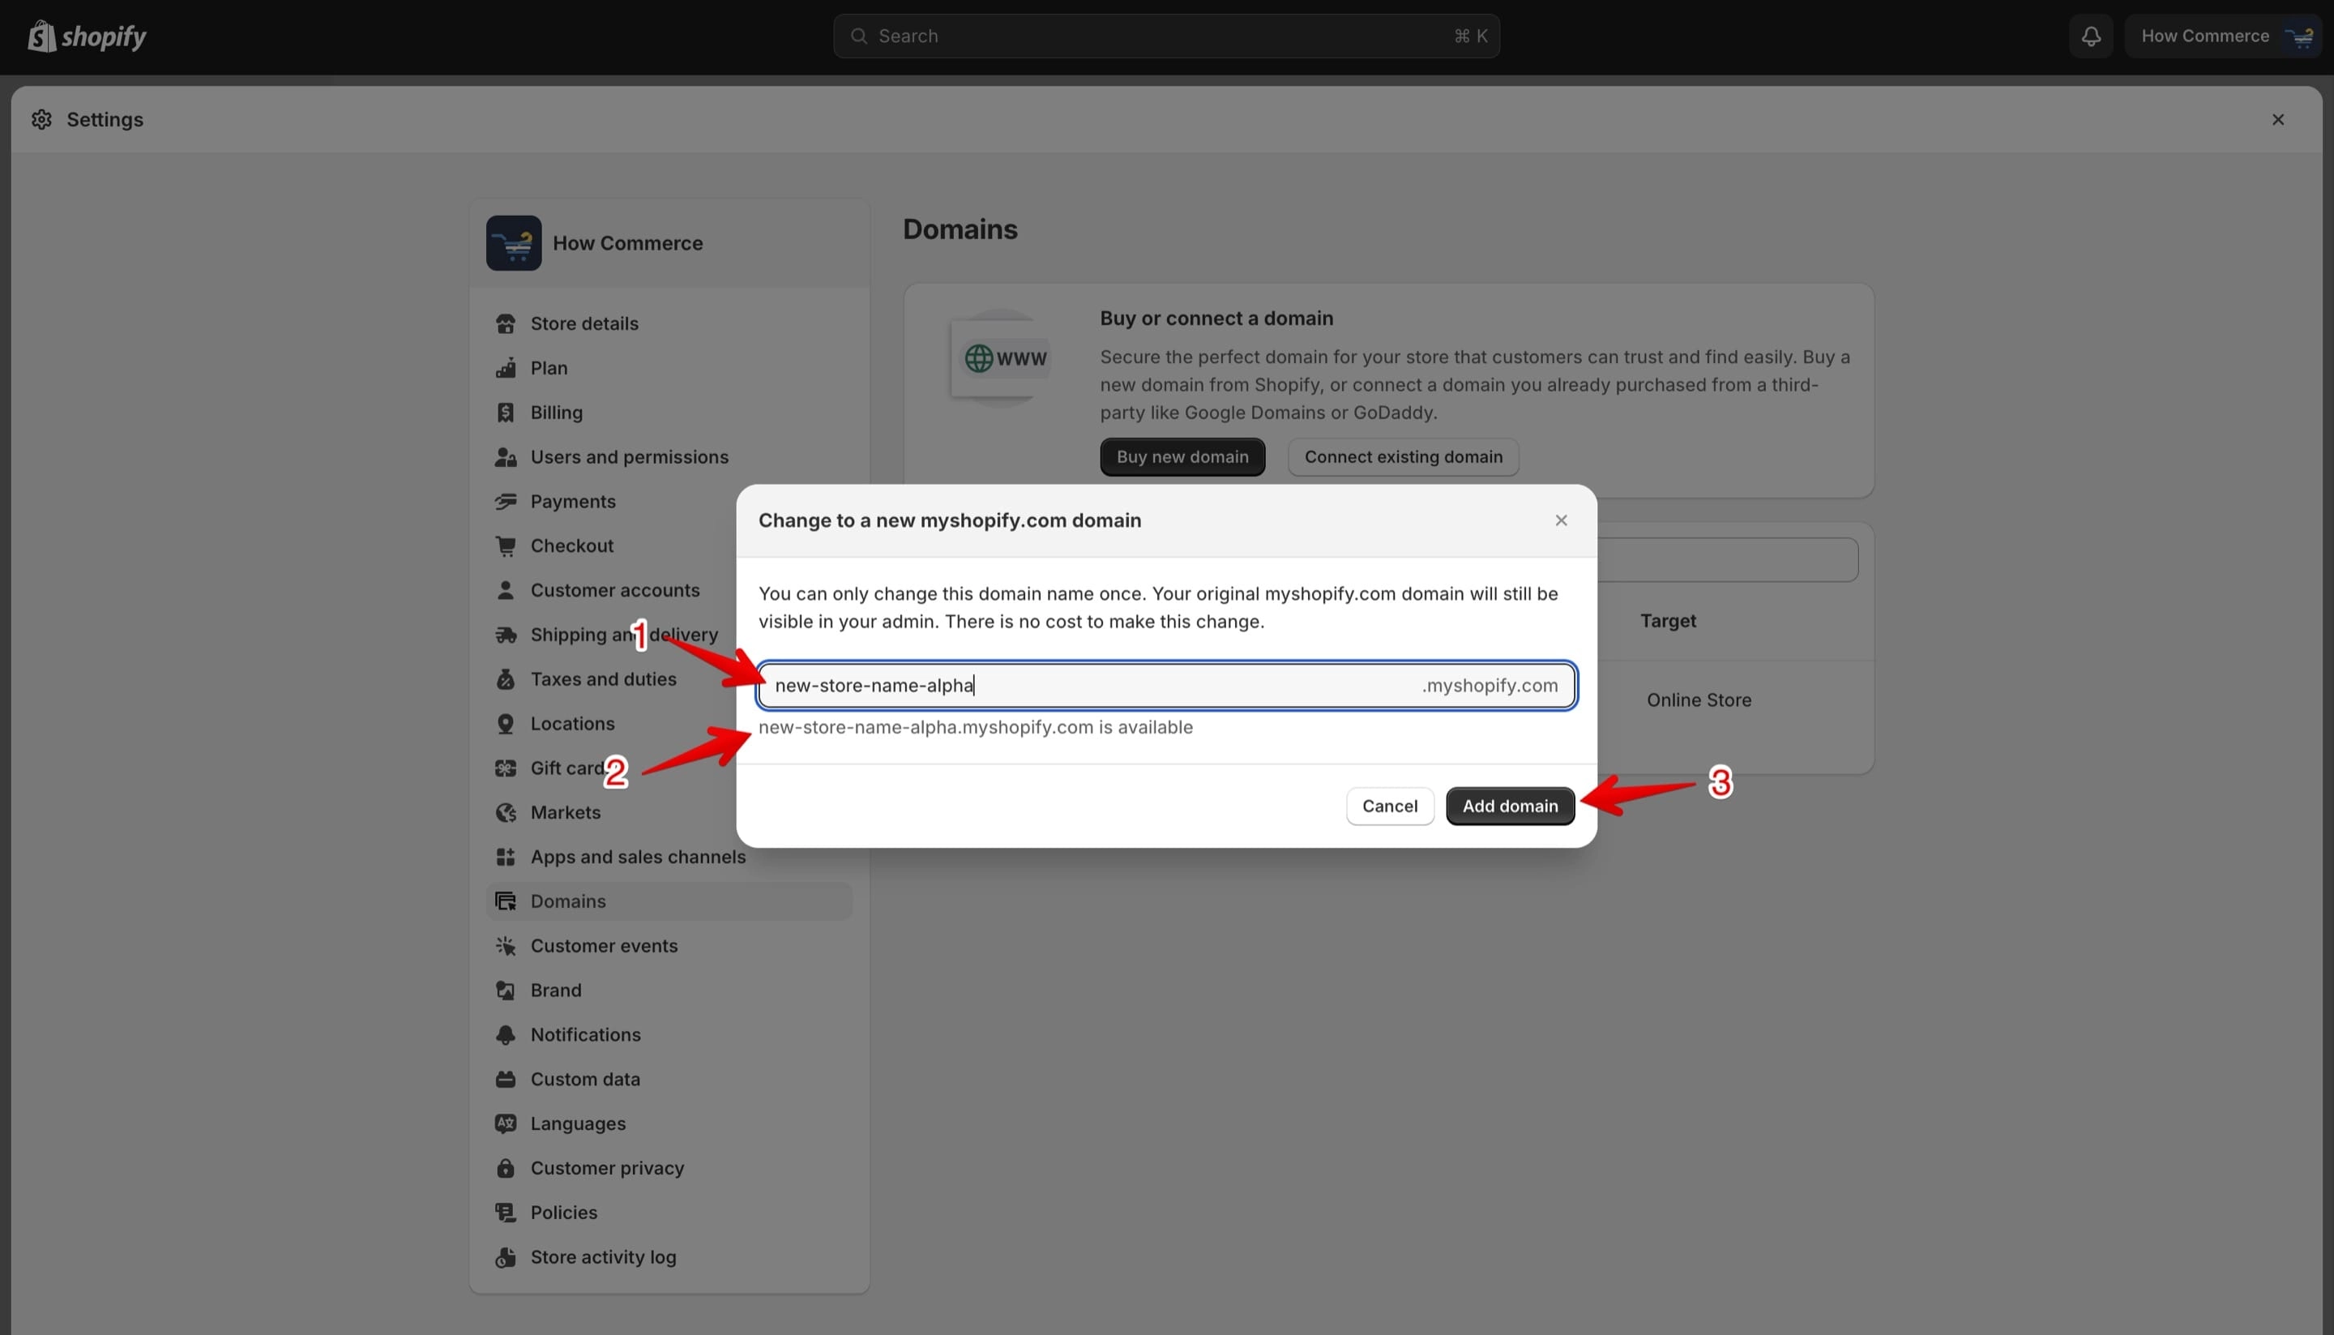The width and height of the screenshot is (2334, 1335).
Task: Click the Customer privacy lock icon
Action: tap(505, 1168)
